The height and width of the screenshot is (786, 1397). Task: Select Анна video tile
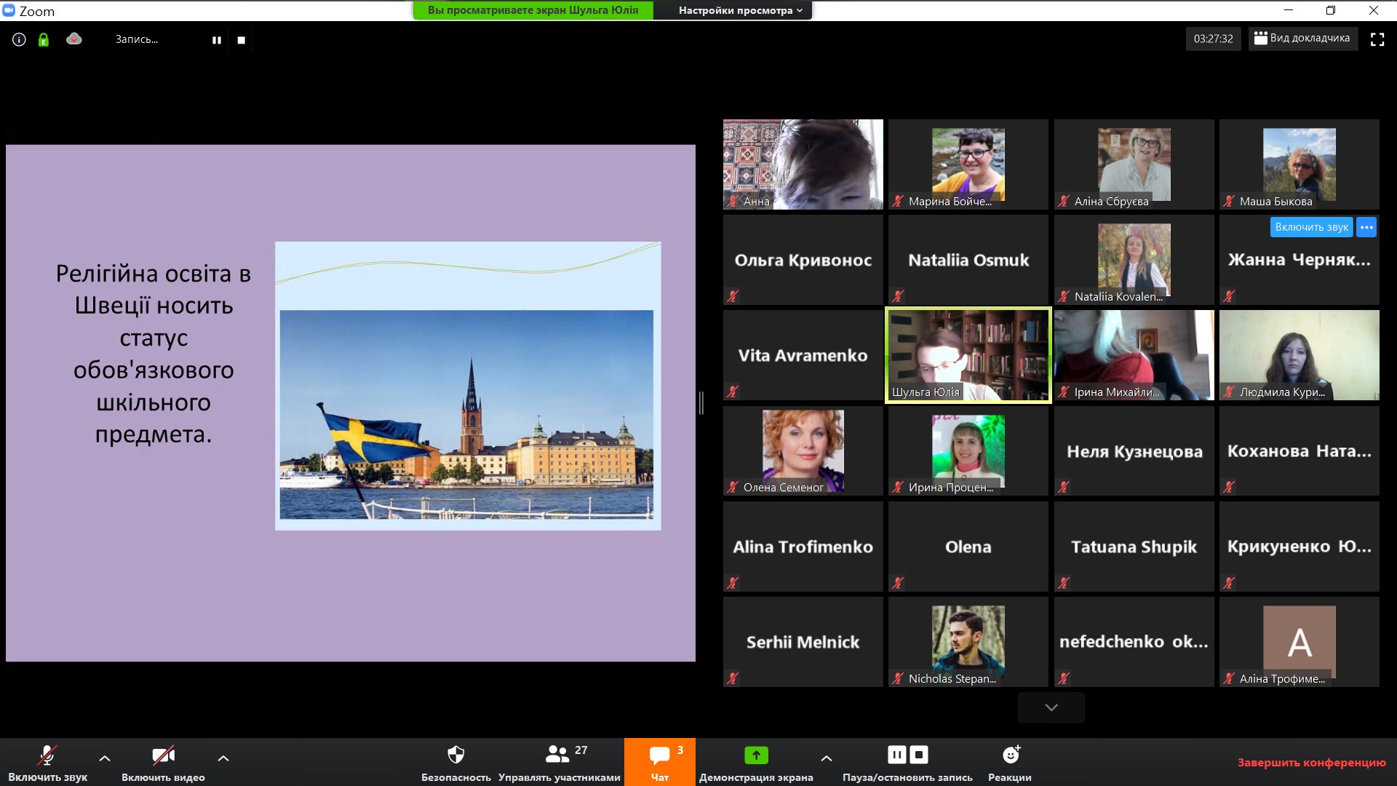click(803, 164)
